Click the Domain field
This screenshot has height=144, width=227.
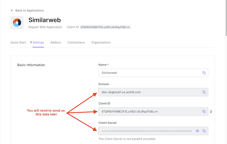pyautogui.click(x=153, y=92)
